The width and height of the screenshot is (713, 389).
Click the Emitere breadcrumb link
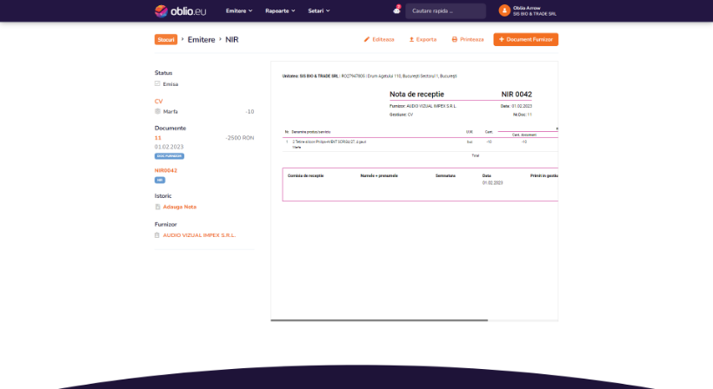(x=201, y=39)
